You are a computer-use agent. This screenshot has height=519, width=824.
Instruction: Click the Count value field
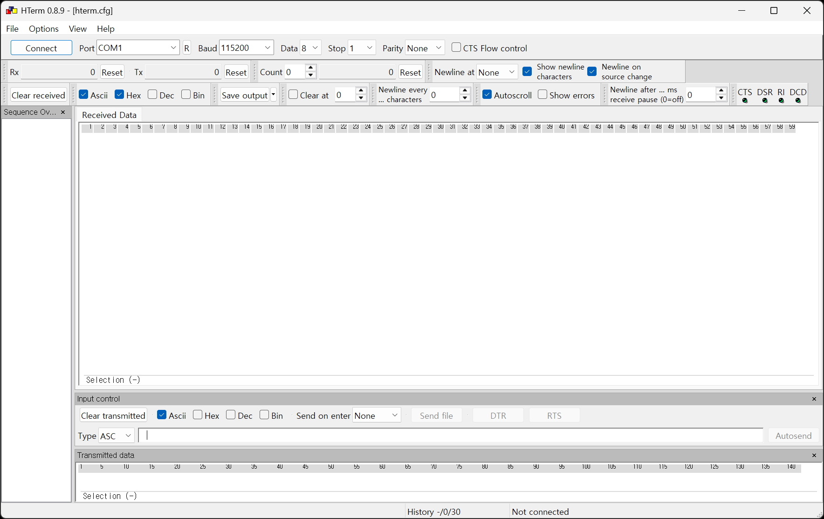point(295,72)
